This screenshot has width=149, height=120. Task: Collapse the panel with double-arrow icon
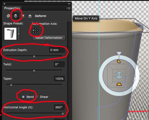tap(69, 4)
